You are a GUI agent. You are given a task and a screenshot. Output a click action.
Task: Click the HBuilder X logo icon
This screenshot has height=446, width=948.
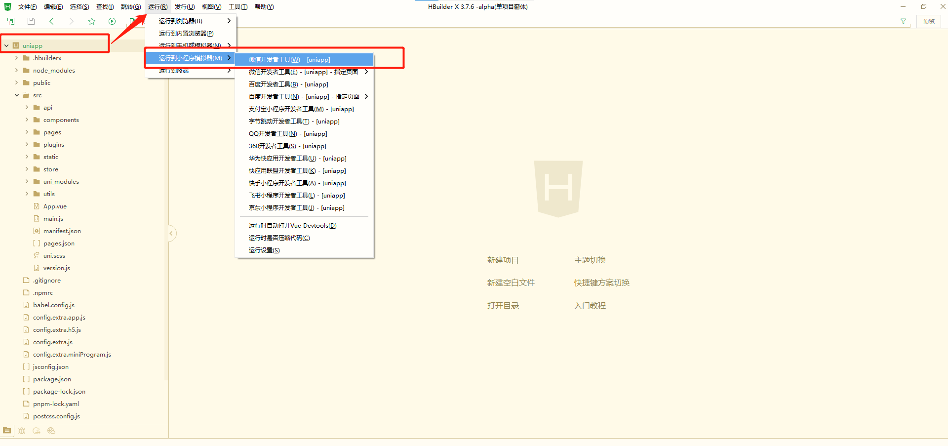7,7
